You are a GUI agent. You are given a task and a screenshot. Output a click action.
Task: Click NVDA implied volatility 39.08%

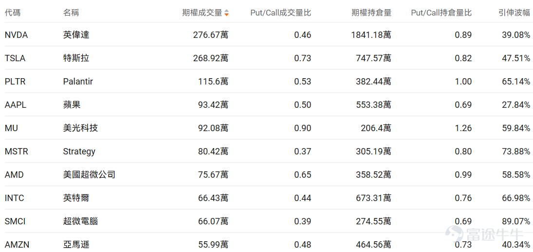(516, 34)
